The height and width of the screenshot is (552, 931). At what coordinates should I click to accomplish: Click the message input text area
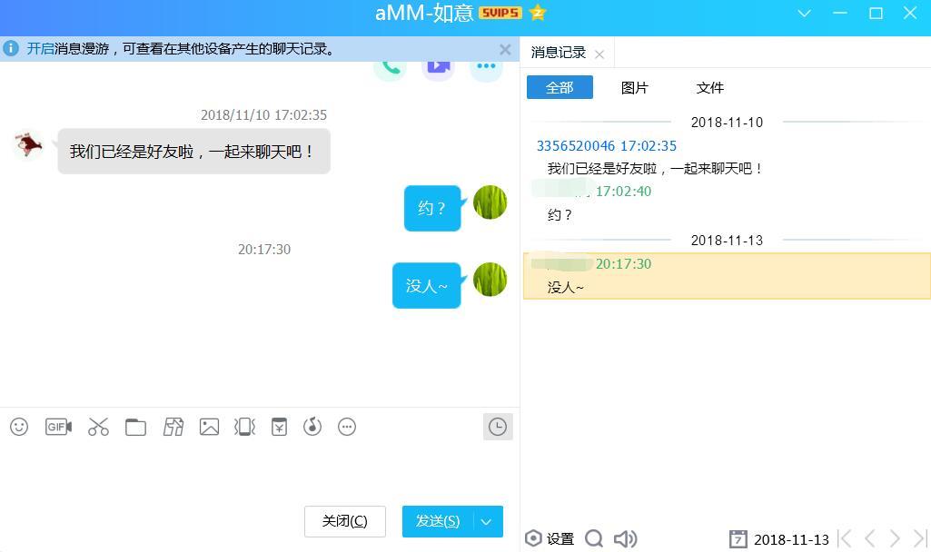[260, 472]
